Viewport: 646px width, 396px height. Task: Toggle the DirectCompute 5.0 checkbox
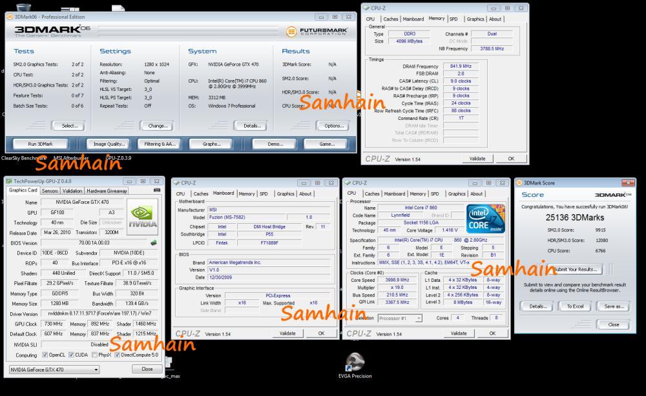coord(117,355)
